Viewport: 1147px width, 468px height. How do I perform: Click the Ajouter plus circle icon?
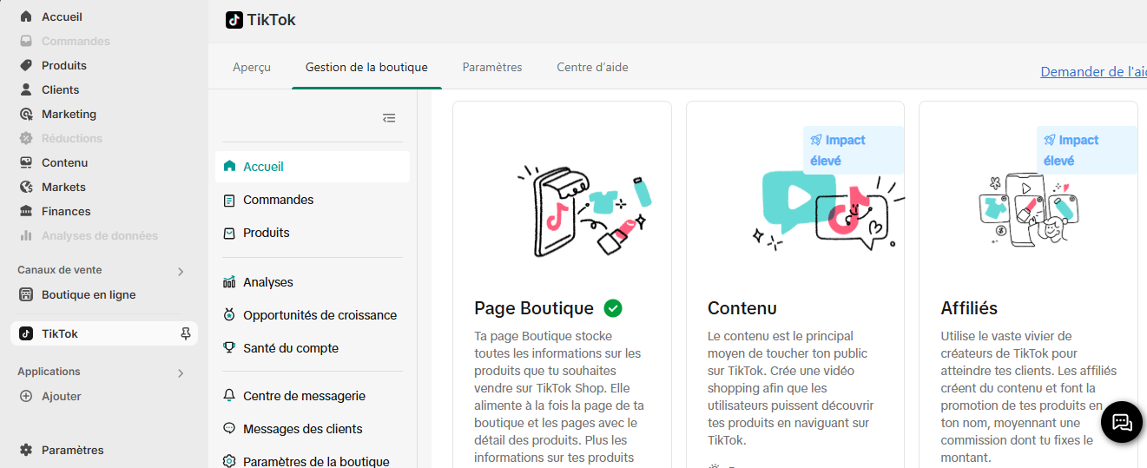(26, 396)
